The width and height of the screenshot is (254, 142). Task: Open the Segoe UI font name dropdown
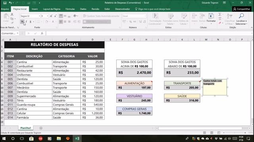coord(39,16)
